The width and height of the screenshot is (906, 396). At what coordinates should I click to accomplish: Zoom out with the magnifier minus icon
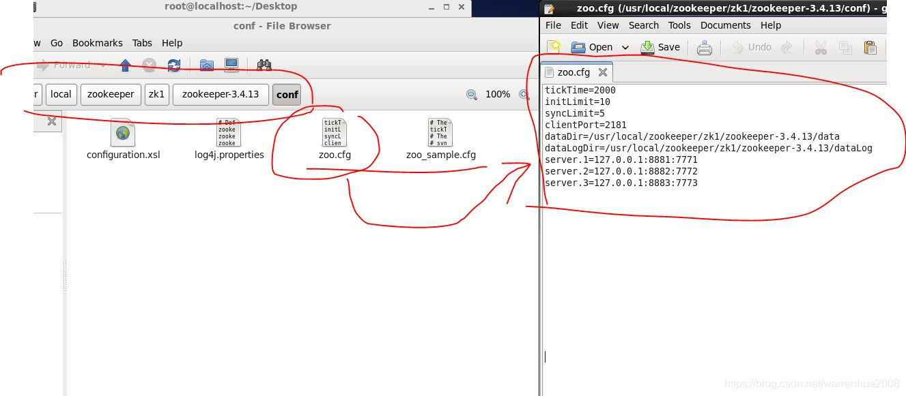[x=471, y=95]
